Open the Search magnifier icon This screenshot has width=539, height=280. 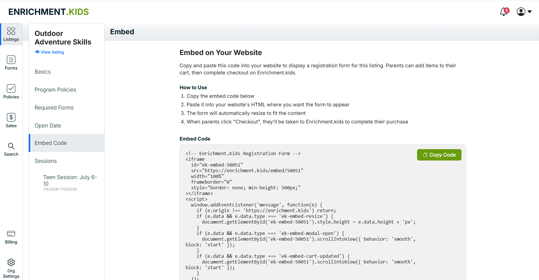pos(11,146)
